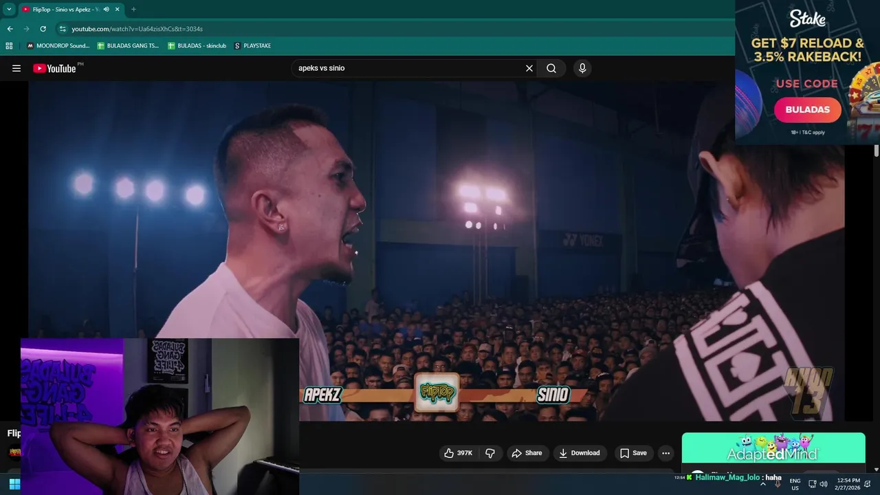Screen dimensions: 880x495
Task: Select the FlipTop - Sinio vs Apekz tab
Action: coord(62,10)
